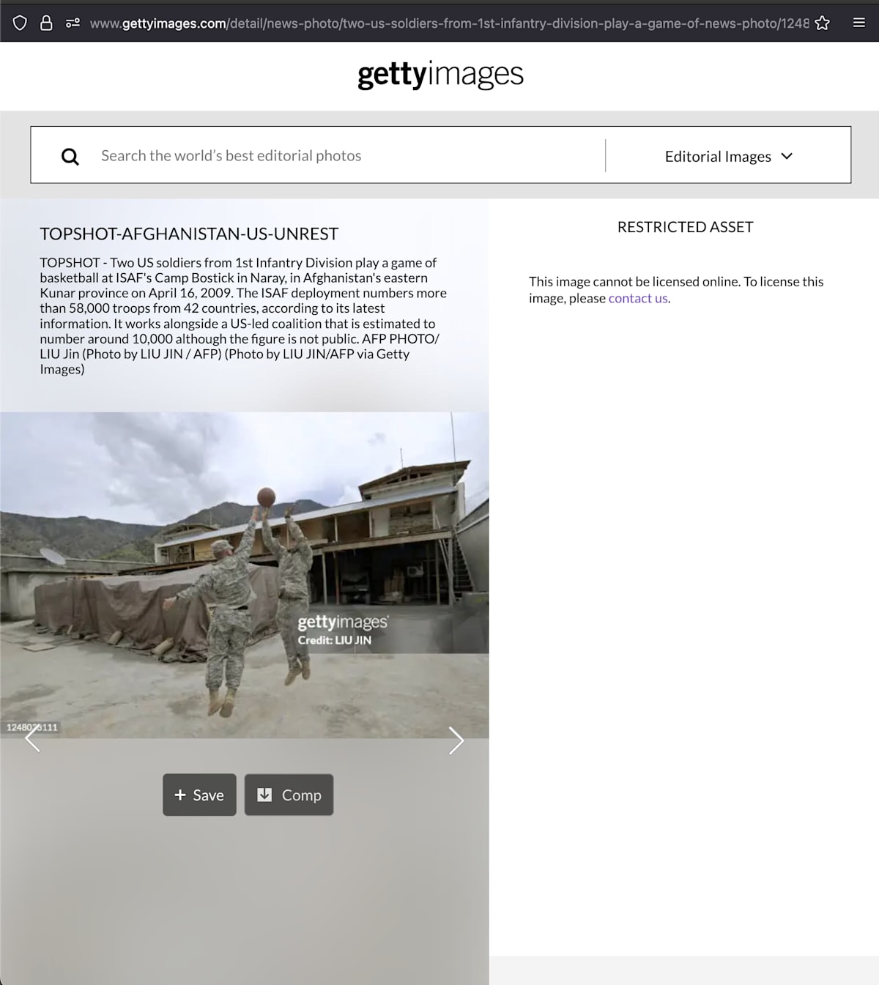Show next image with right arrow
Screen dimensions: 879x985
(x=456, y=740)
